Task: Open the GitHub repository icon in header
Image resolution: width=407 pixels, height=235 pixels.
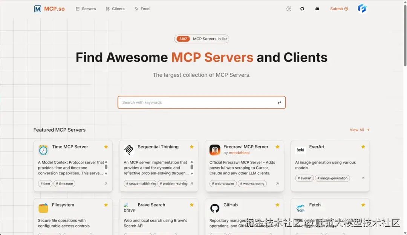Action: (x=302, y=9)
